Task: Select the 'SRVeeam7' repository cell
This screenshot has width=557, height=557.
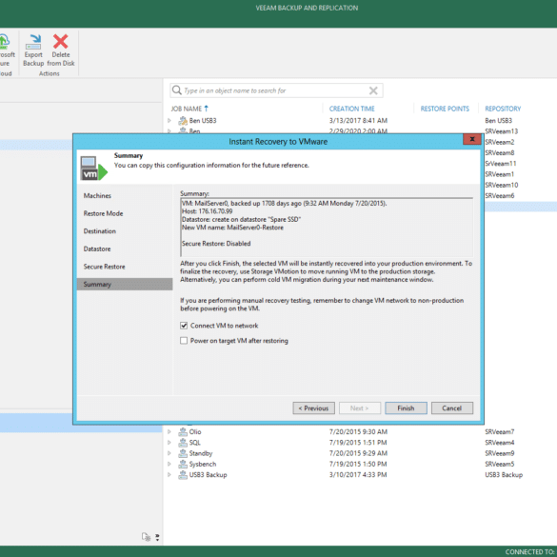Action: pyautogui.click(x=500, y=432)
